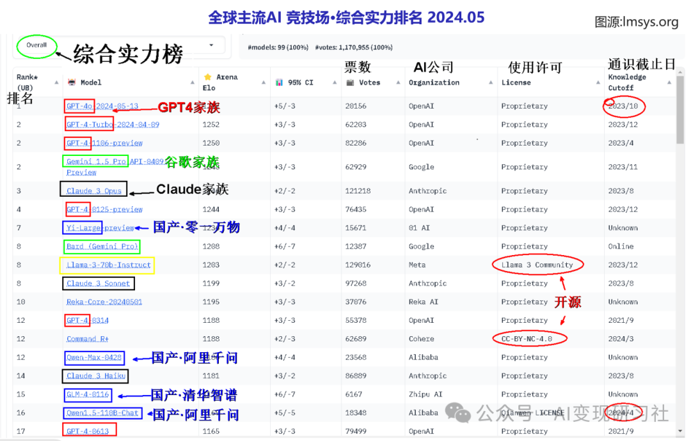Viewport: 691px width, 441px height.
Task: Open the Overall category dropdown
Action: tap(36, 45)
